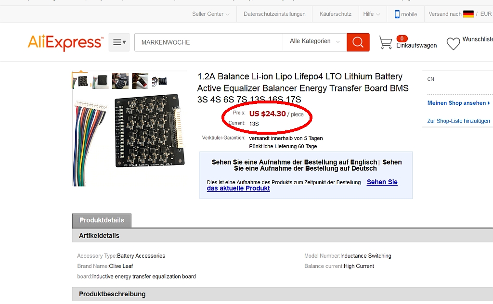Click 'Inductive energy transfer equalization board' text

tap(144, 277)
